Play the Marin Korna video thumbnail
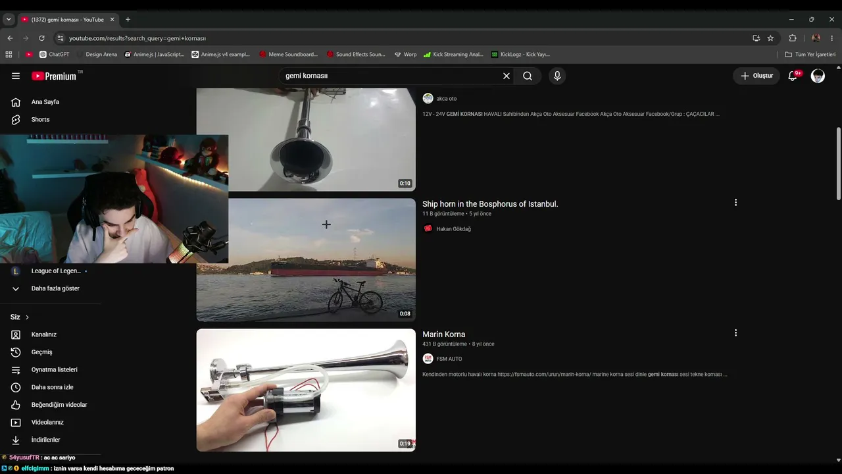Viewport: 842px width, 474px height. (x=306, y=390)
